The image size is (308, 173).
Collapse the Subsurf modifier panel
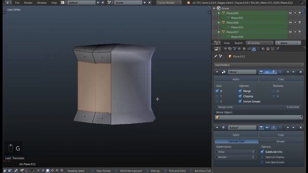pos(217,128)
